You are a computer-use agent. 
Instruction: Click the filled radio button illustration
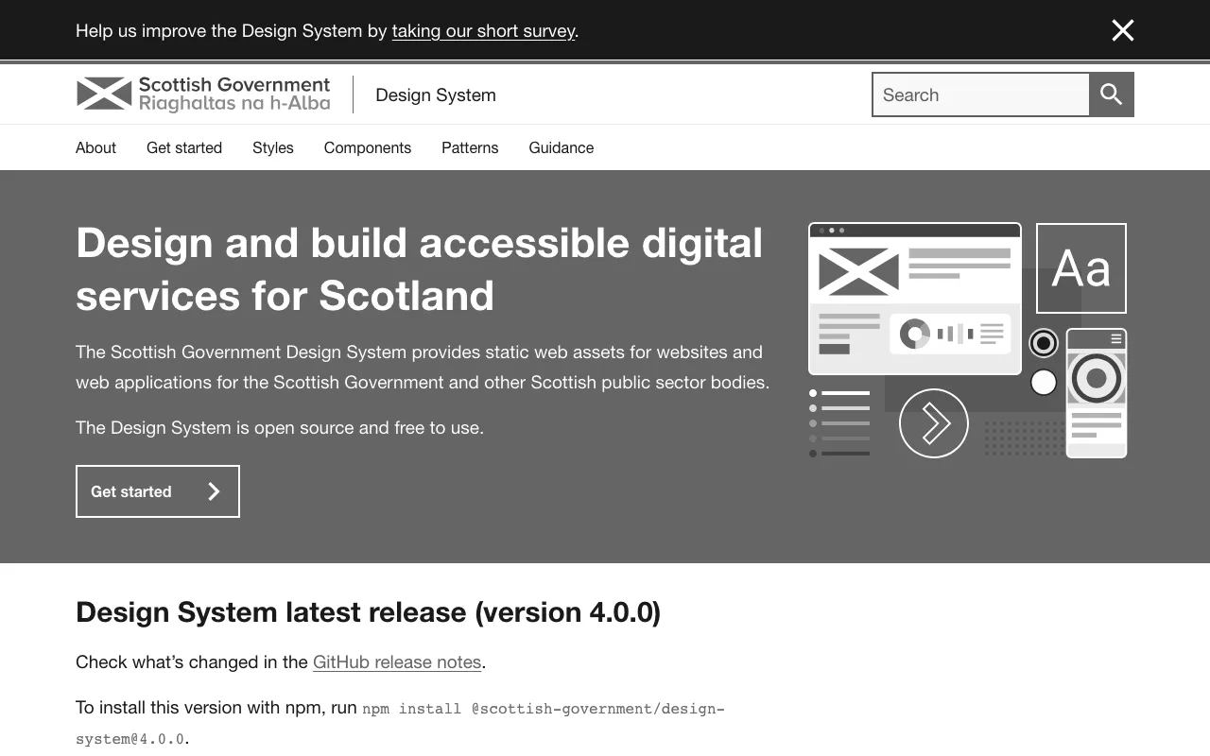click(x=1044, y=342)
